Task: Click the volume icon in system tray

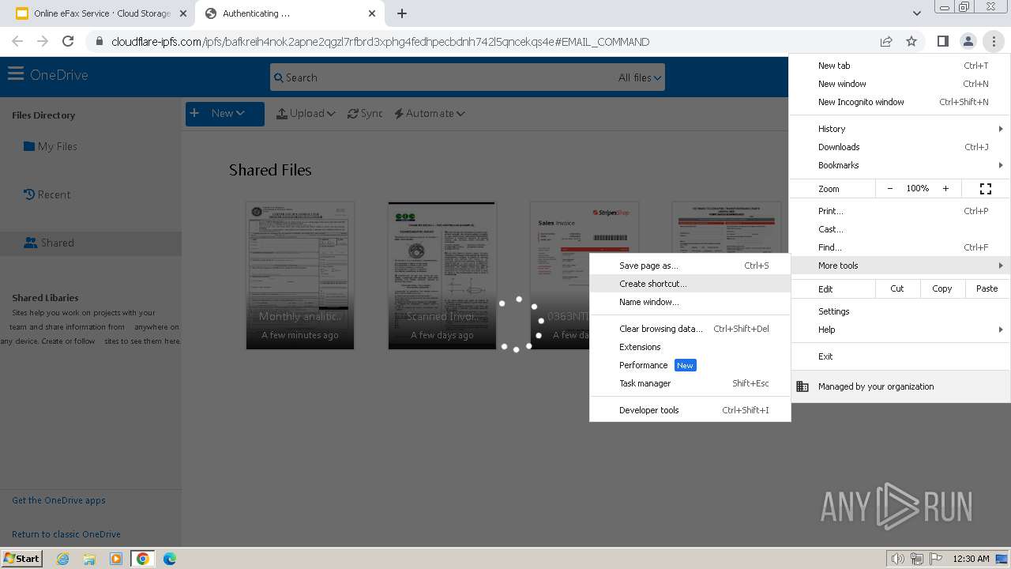Action: 897,559
